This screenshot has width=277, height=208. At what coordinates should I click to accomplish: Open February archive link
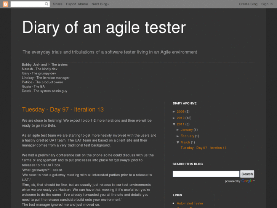click(187, 136)
